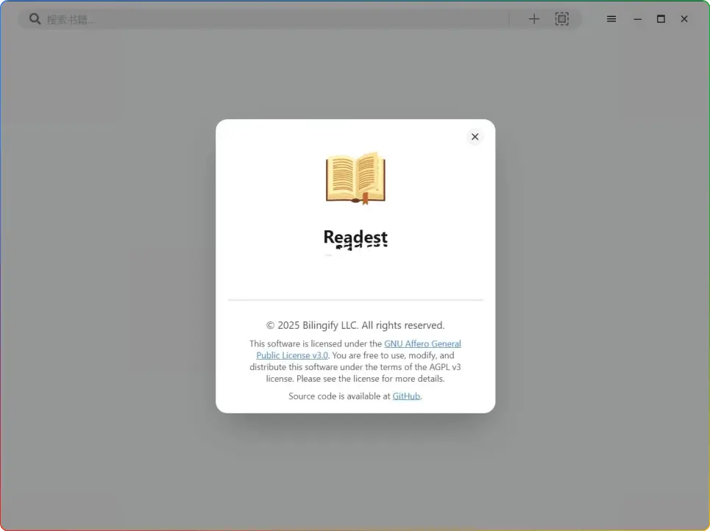This screenshot has height=531, width=710.
Task: Maximize the Readest window
Action: pos(661,19)
